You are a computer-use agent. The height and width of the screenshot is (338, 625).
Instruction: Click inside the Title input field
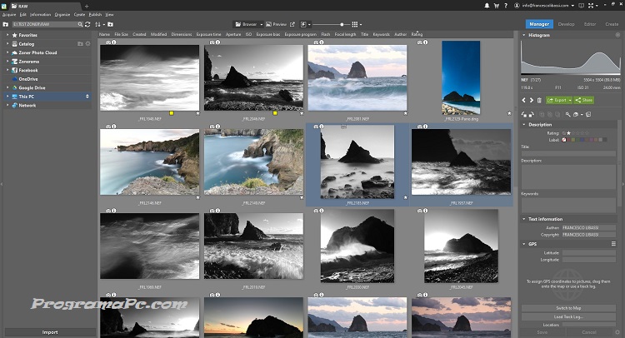point(569,153)
